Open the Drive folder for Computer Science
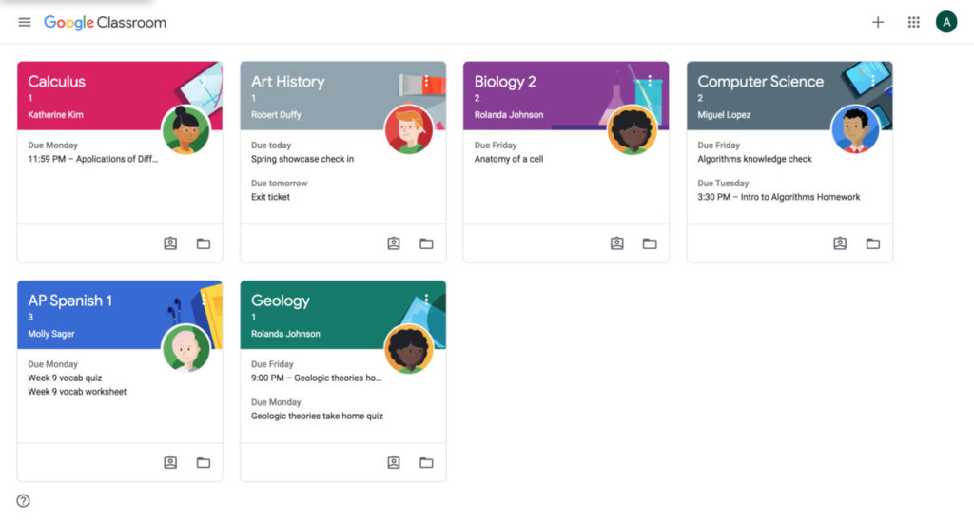This screenshot has width=974, height=524. tap(873, 243)
